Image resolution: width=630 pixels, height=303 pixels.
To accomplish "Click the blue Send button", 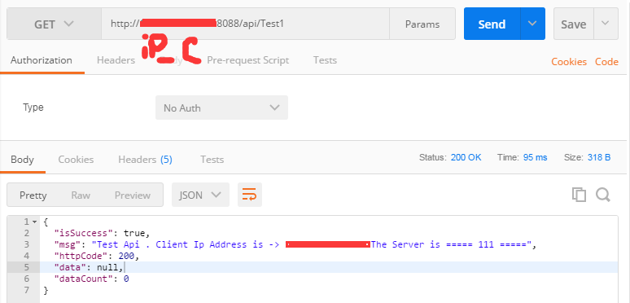I will (x=492, y=24).
